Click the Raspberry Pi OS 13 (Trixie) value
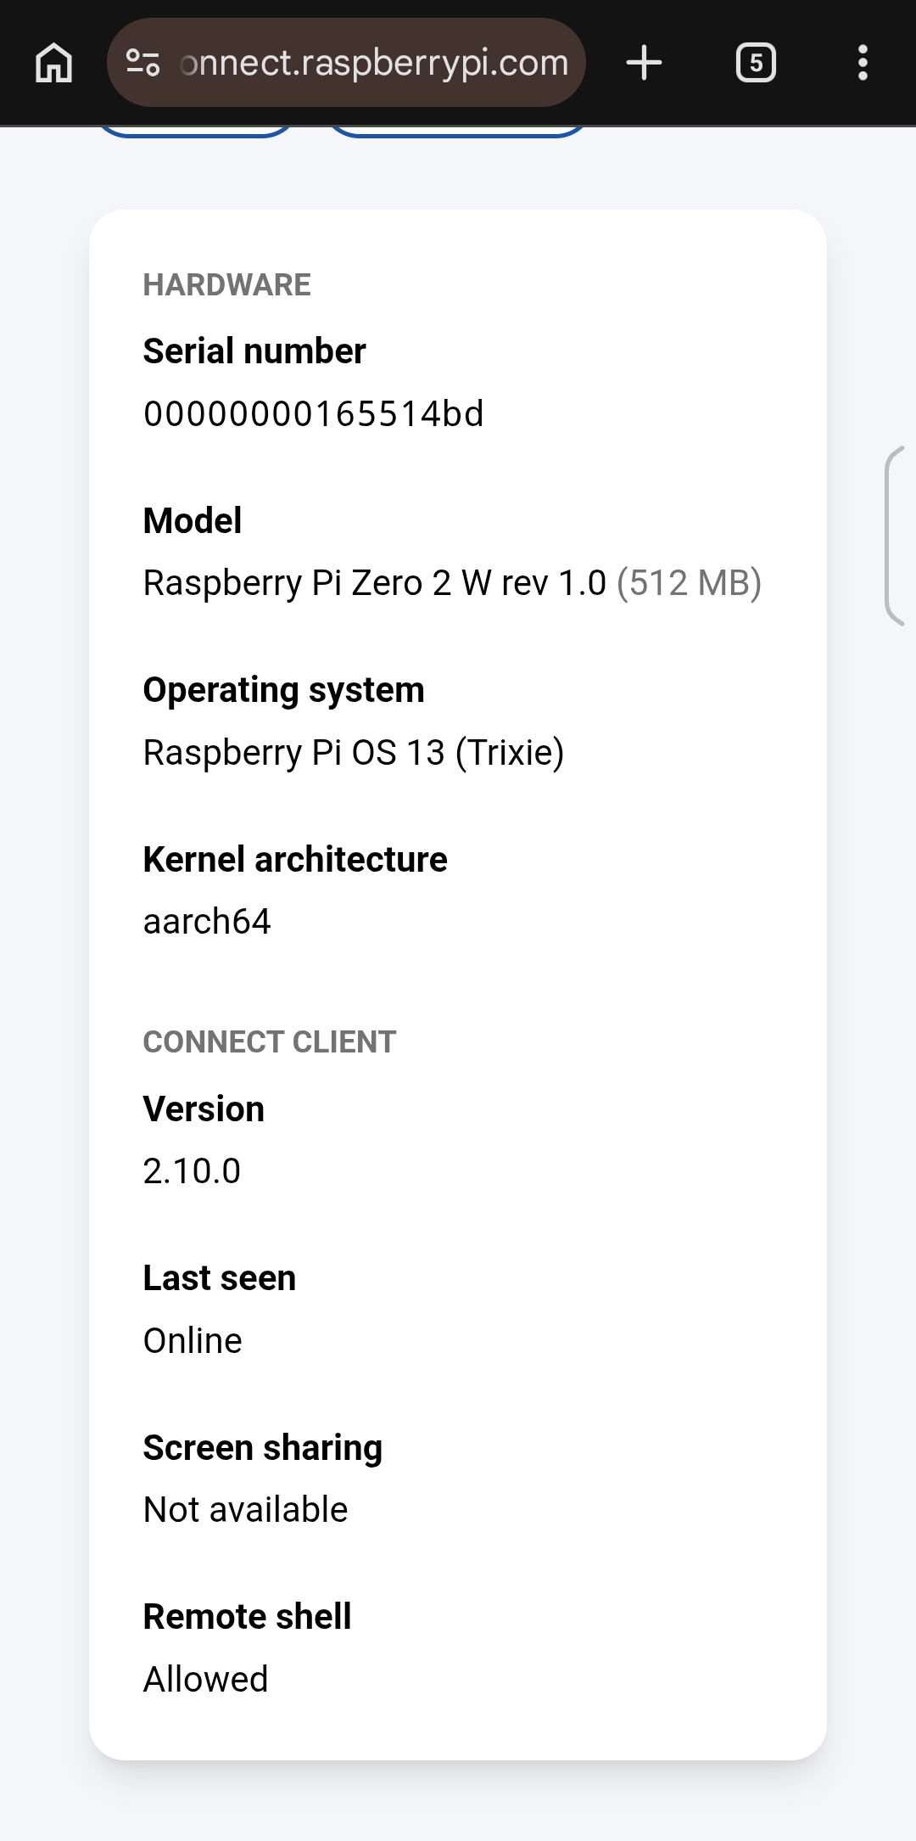 click(353, 753)
